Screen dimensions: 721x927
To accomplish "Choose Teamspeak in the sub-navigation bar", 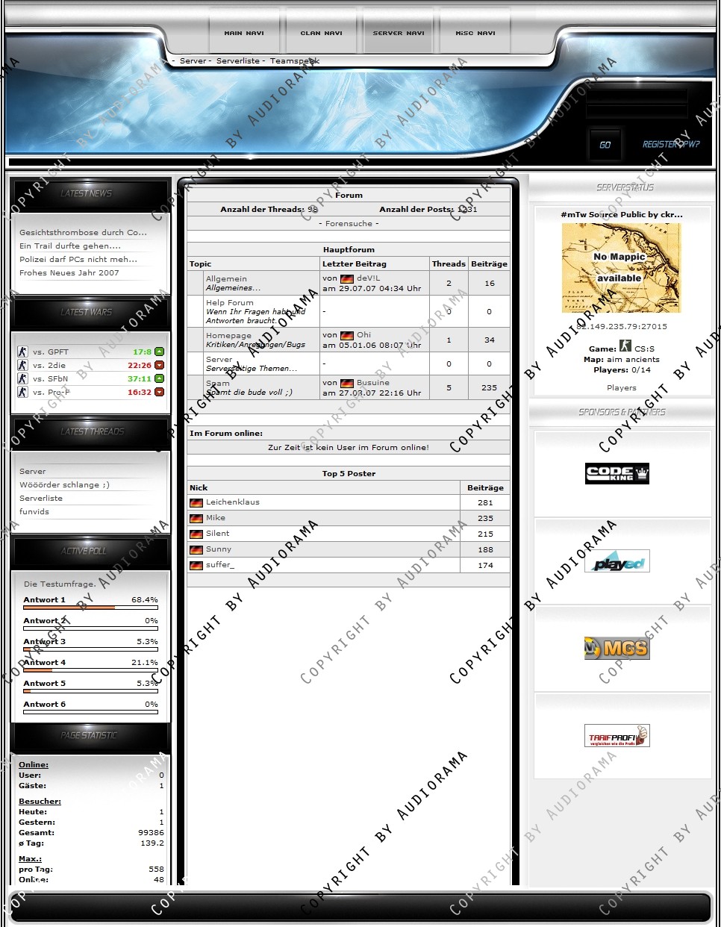I will 295,61.
